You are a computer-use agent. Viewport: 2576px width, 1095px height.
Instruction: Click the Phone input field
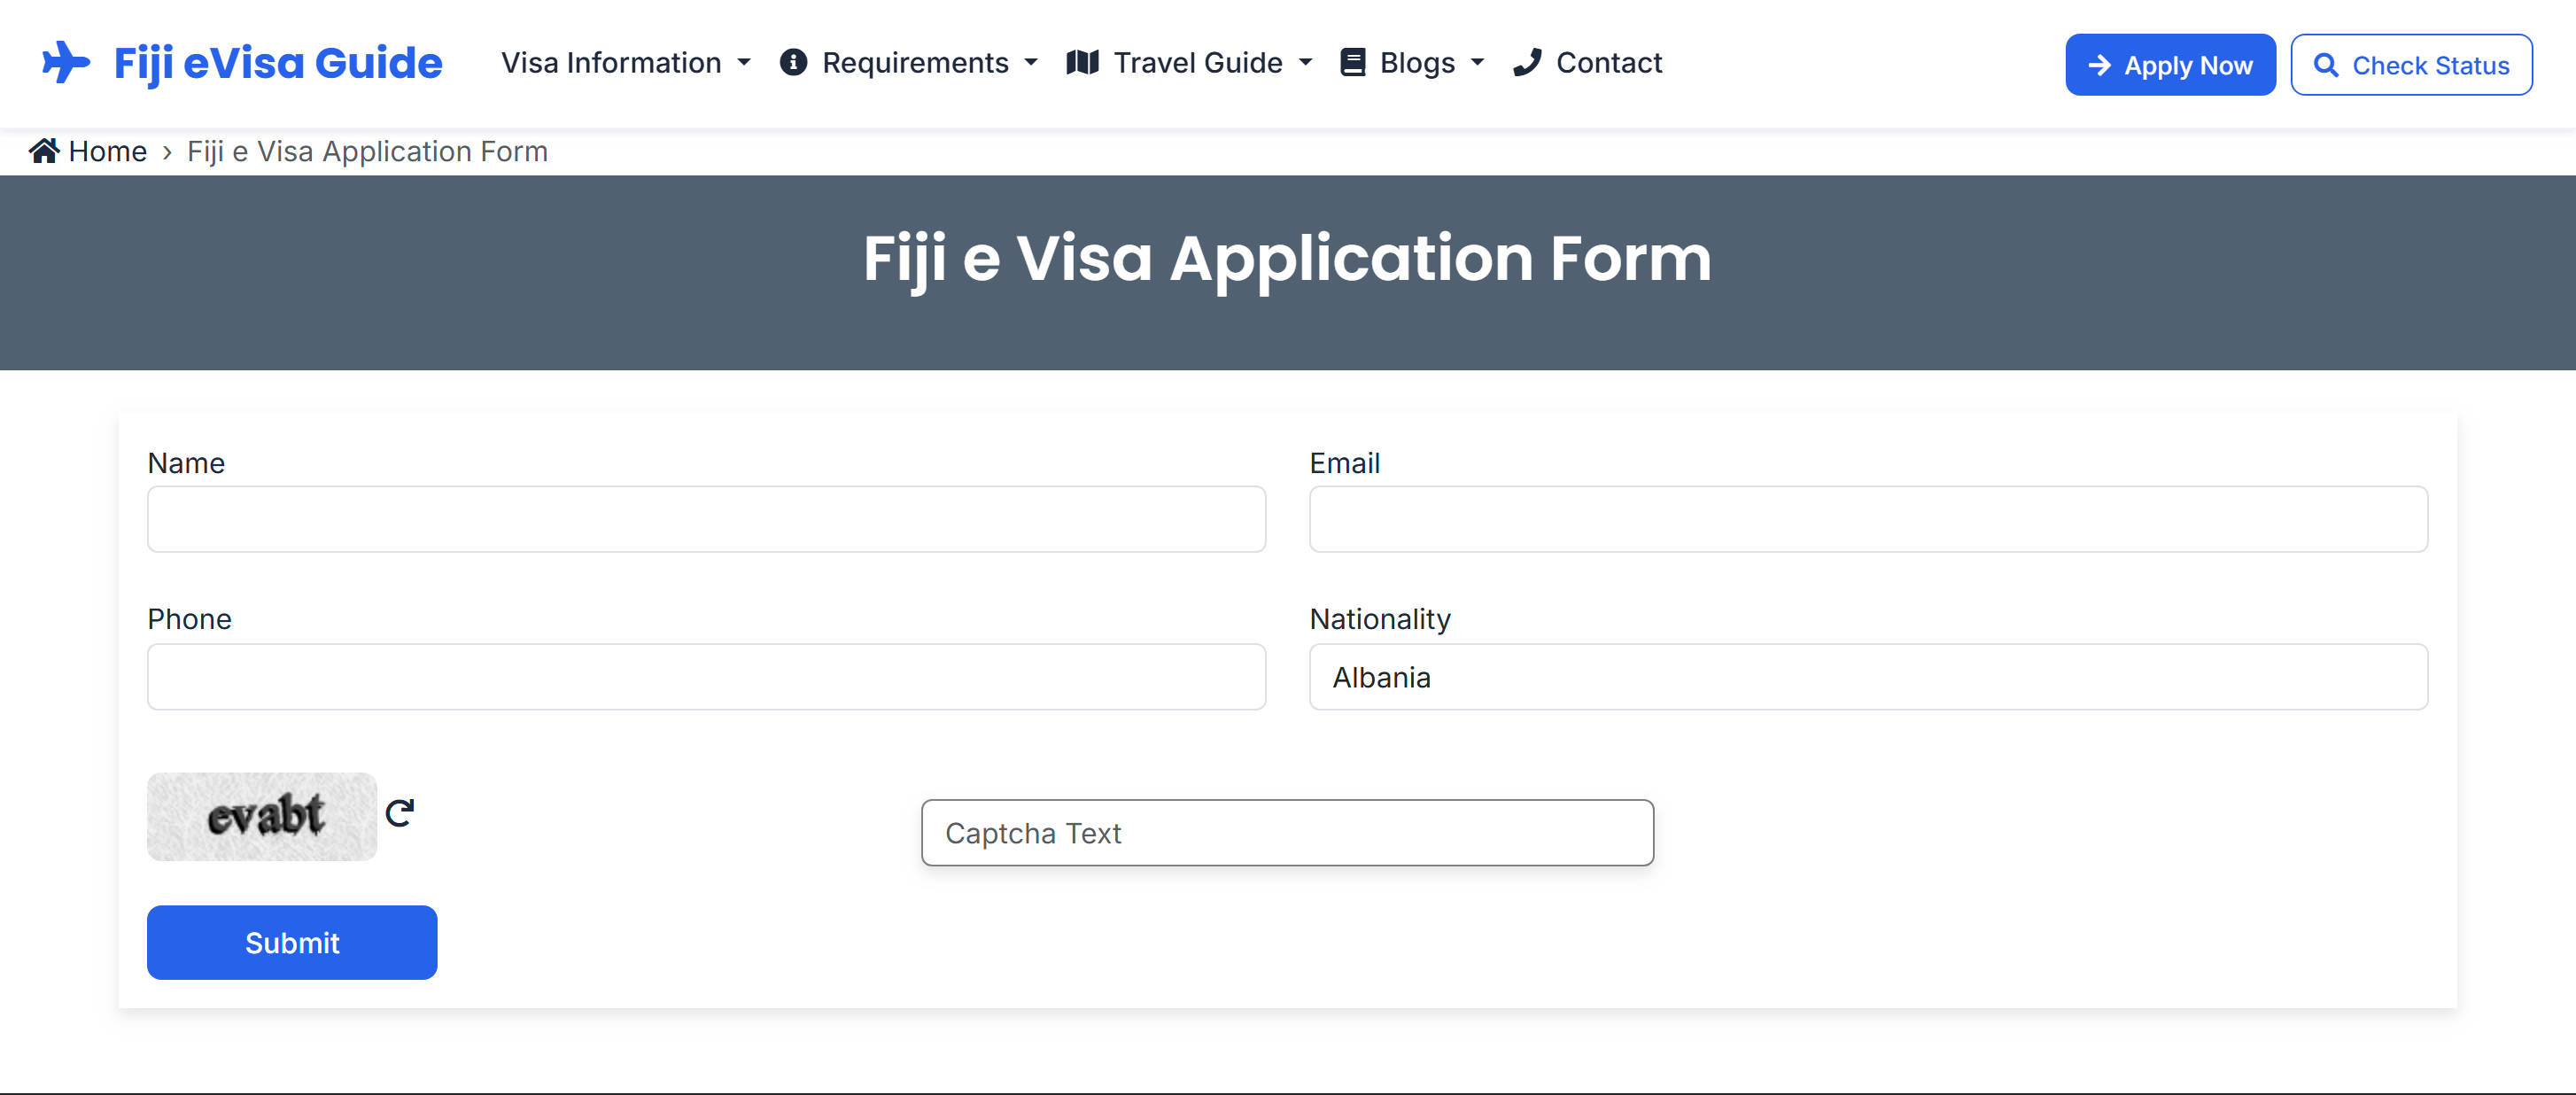(x=706, y=677)
